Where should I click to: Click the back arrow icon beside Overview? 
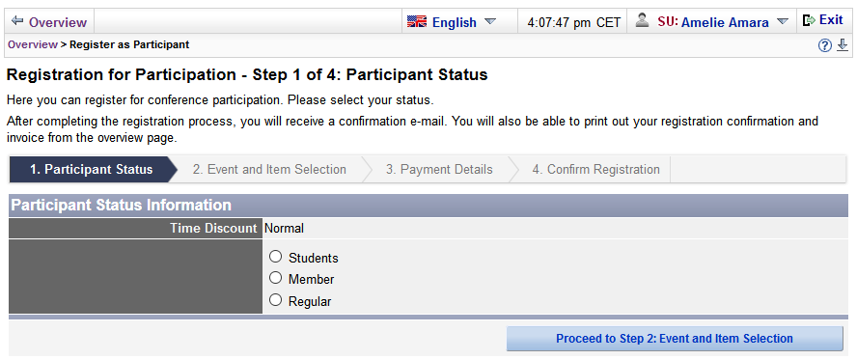(x=17, y=21)
